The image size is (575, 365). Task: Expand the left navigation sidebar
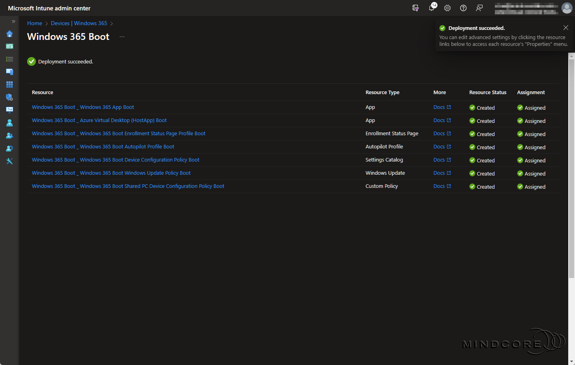(13, 22)
